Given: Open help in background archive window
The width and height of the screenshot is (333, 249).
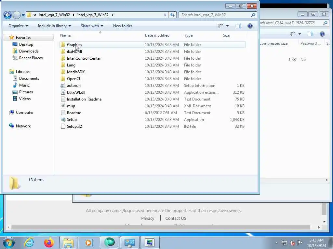Looking at the screenshot, I should (322, 34).
